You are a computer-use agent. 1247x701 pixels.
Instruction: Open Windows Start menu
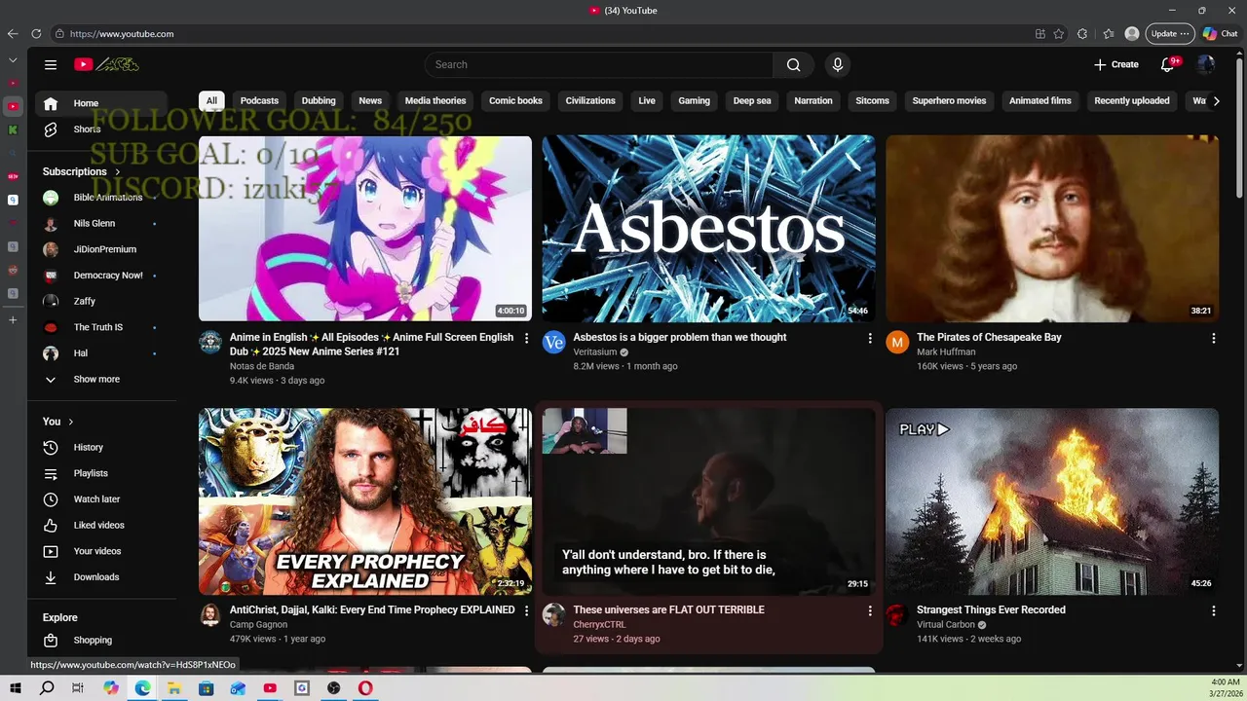(16, 688)
